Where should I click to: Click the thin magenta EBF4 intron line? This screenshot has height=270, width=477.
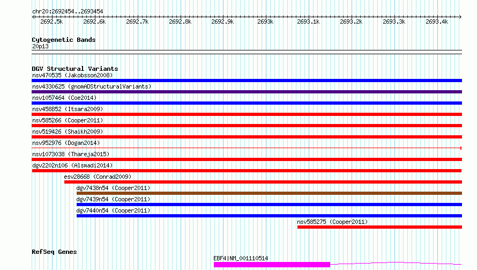tap(396, 263)
